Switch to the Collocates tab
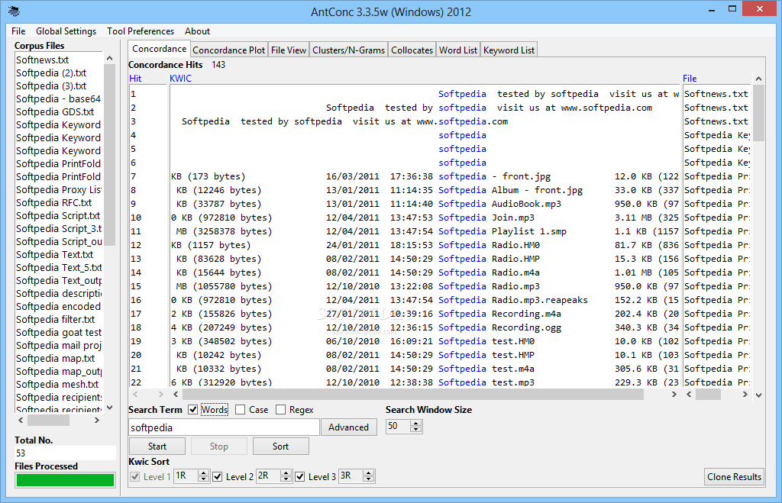This screenshot has height=503, width=782. coord(412,50)
